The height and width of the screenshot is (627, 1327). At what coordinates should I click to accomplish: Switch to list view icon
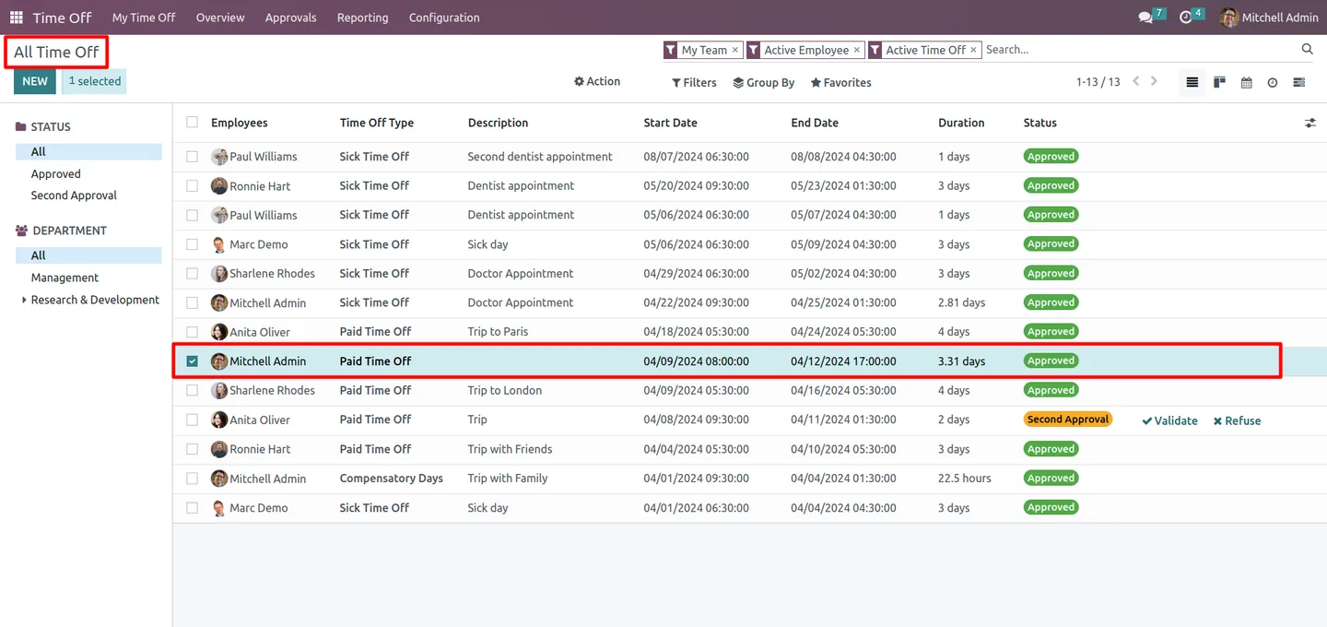click(1192, 83)
